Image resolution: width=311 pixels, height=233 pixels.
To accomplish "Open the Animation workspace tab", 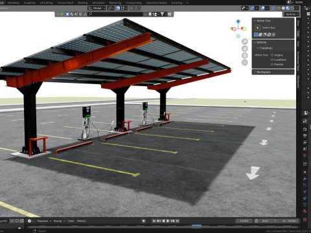I will pyautogui.click(x=98, y=3).
